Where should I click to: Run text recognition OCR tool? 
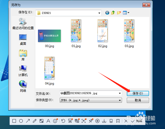point(84,121)
